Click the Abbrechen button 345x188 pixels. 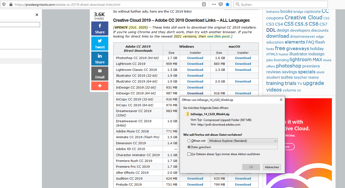click(272, 167)
